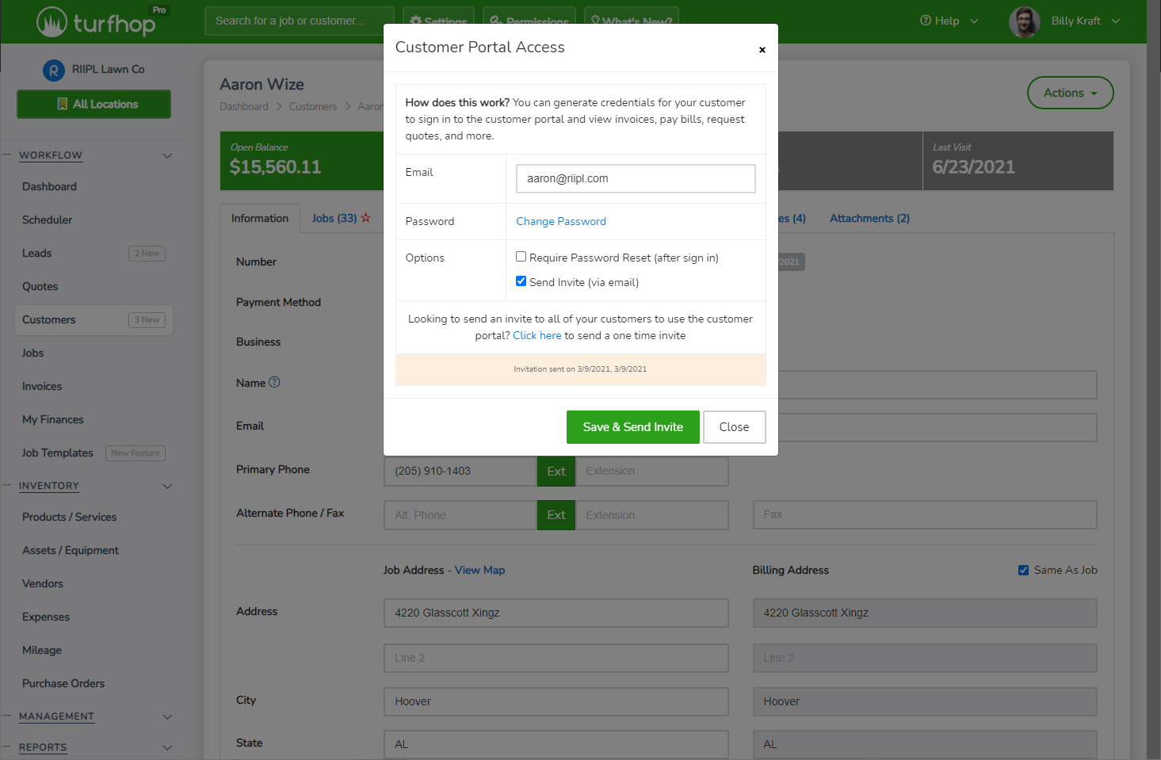
Task: Collapse the WORKFLOW section
Action: [167, 155]
